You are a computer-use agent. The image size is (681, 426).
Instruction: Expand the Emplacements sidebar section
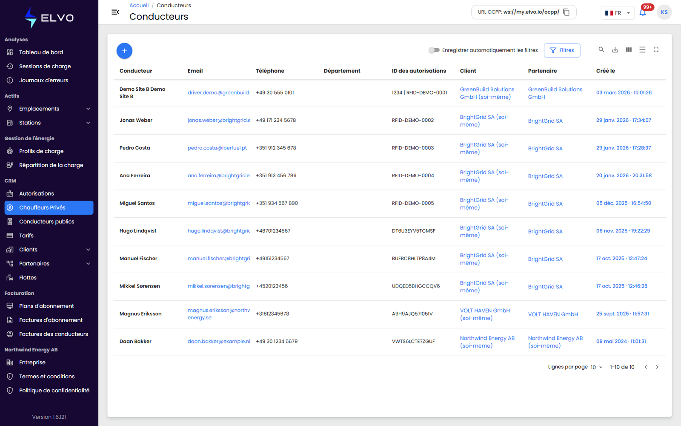click(x=49, y=109)
